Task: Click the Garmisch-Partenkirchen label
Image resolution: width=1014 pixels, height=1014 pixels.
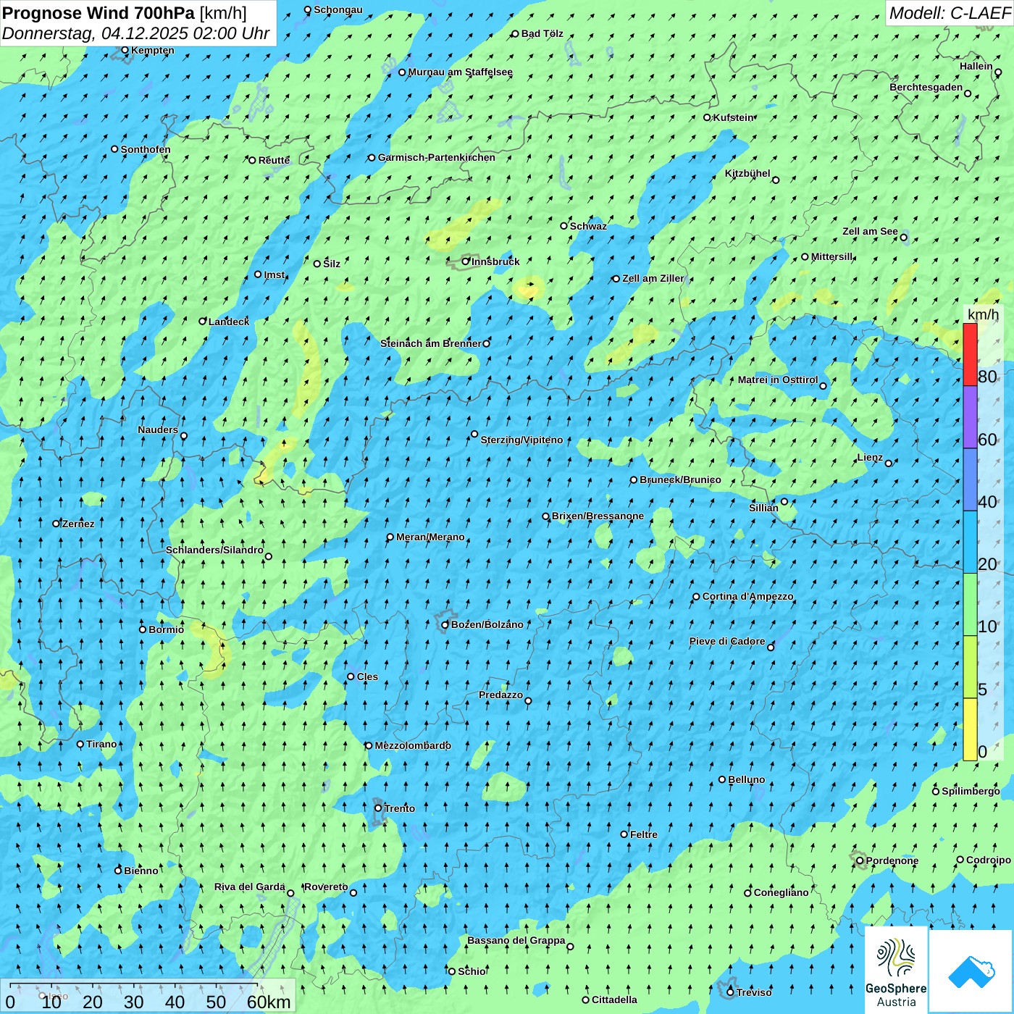Action: point(437,157)
